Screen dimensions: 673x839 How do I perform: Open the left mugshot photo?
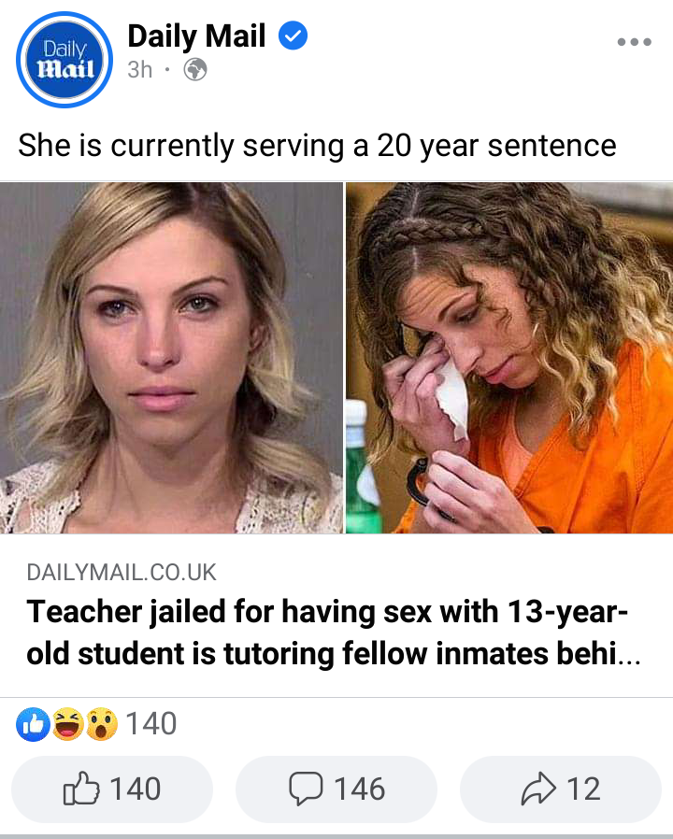pyautogui.click(x=171, y=358)
